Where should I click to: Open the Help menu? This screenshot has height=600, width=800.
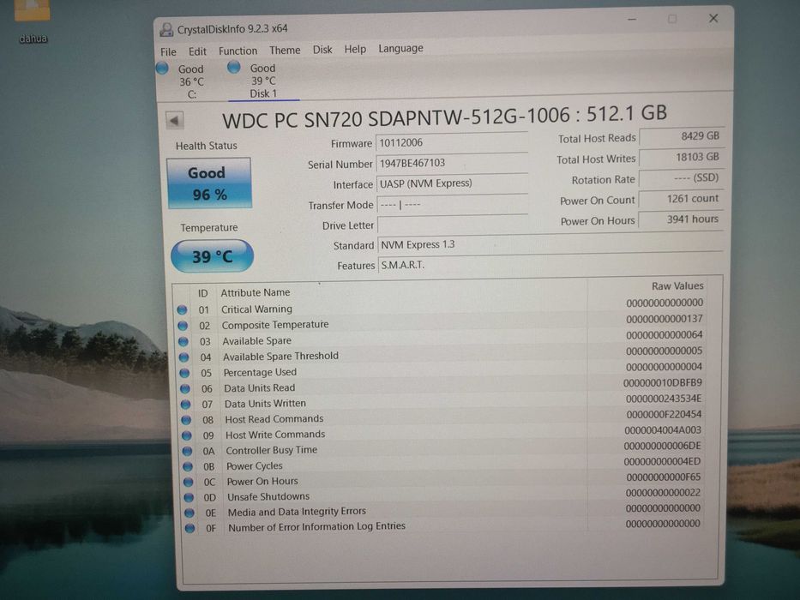click(x=355, y=49)
